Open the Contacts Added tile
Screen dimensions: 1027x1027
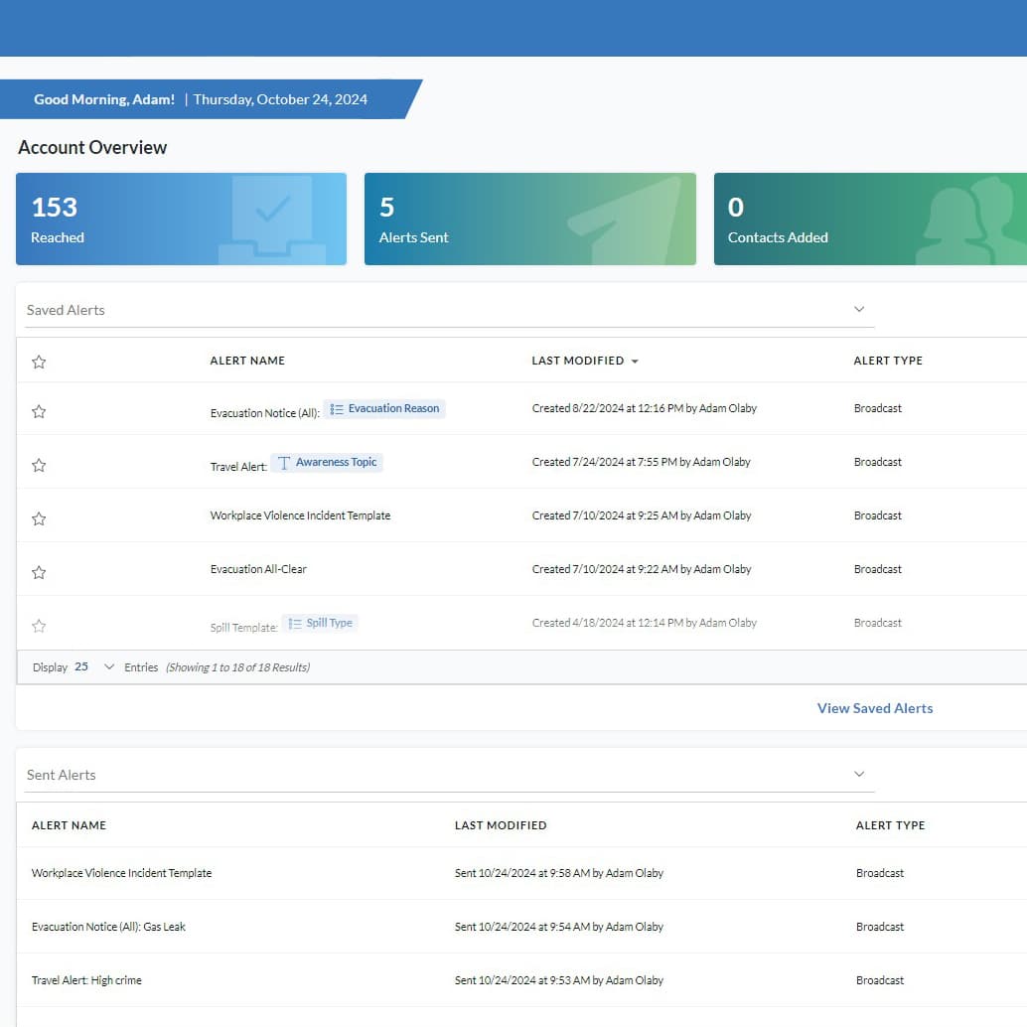[870, 219]
